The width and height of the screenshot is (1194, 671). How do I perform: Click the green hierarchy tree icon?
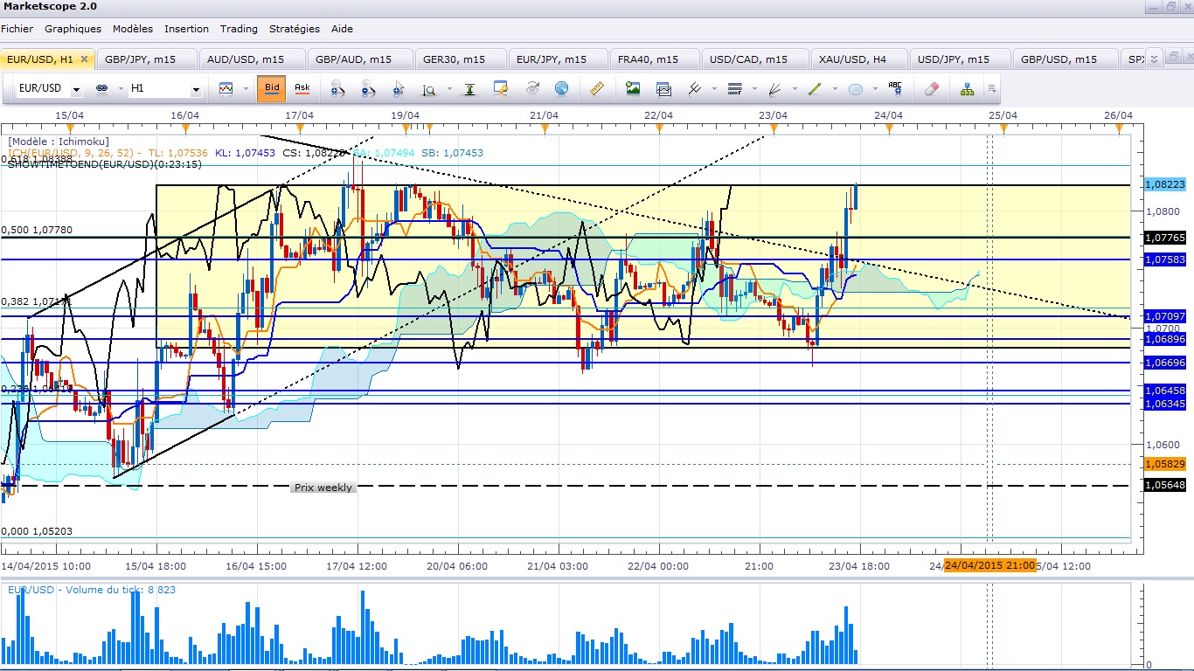pos(967,89)
